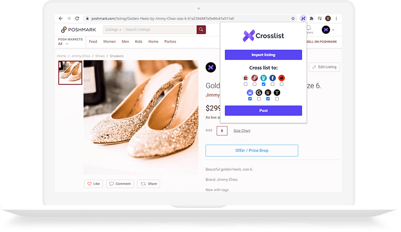Open the Men nav item
Image resolution: width=401 pixels, height=232 pixels.
click(x=125, y=41)
